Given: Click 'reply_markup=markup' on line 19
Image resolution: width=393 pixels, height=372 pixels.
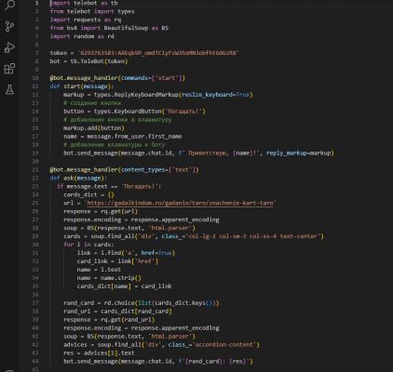Looking at the screenshot, I should 299,153.
